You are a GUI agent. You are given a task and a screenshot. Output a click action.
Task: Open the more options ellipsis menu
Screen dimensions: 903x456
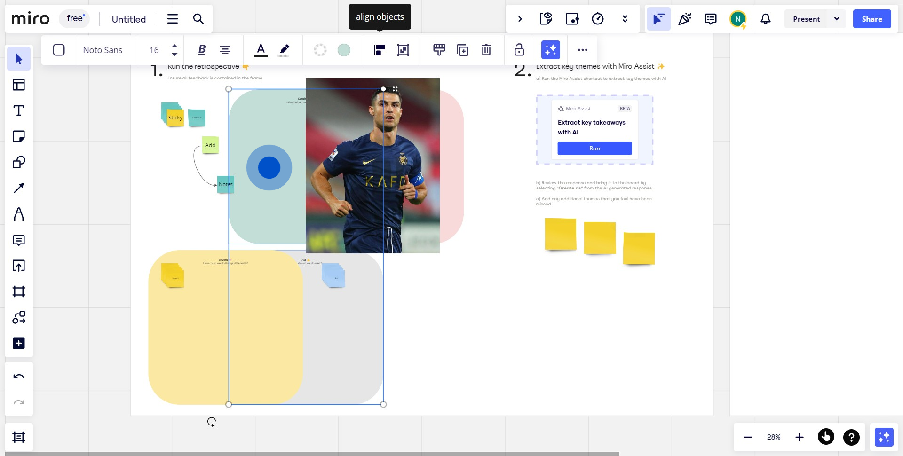tap(583, 50)
